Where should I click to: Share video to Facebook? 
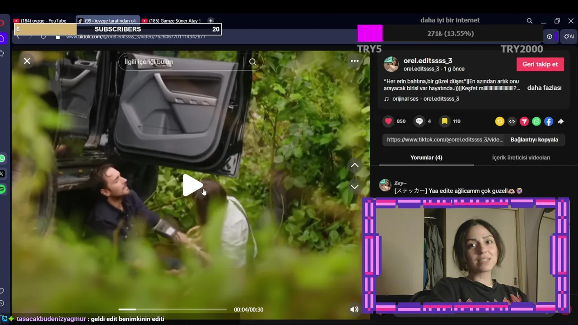click(x=548, y=121)
